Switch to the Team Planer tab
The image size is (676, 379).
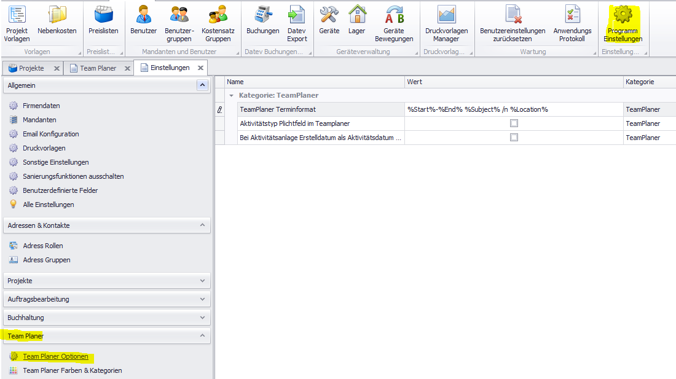point(97,68)
